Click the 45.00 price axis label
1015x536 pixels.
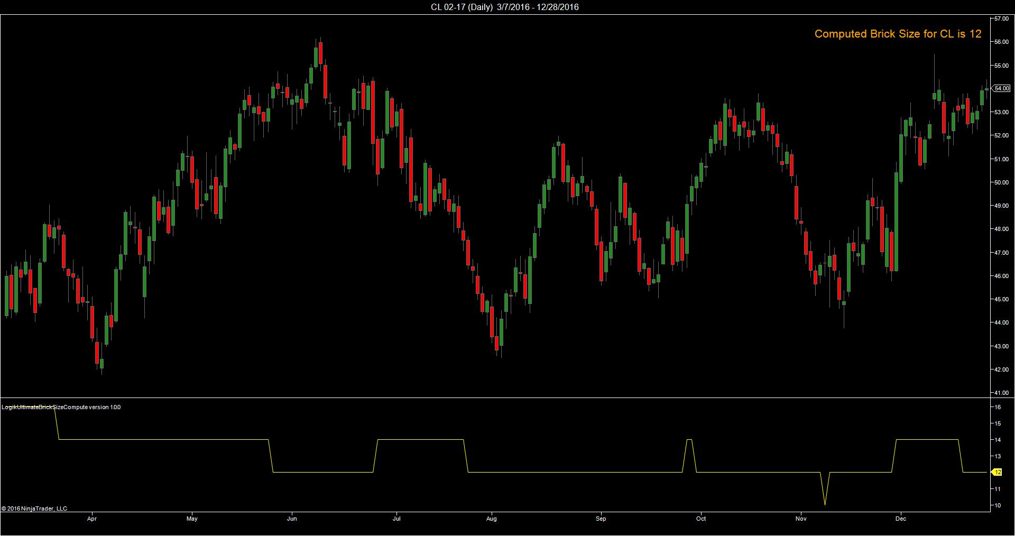1001,299
